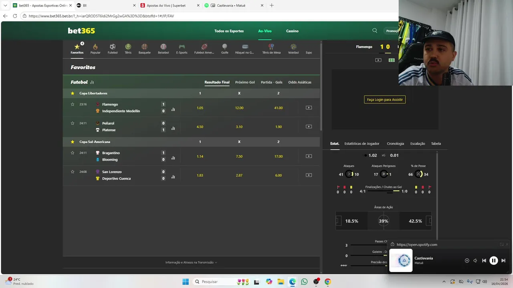The width and height of the screenshot is (513, 288).
Task: Open stats chart for Bragantino match
Action: [173, 158]
